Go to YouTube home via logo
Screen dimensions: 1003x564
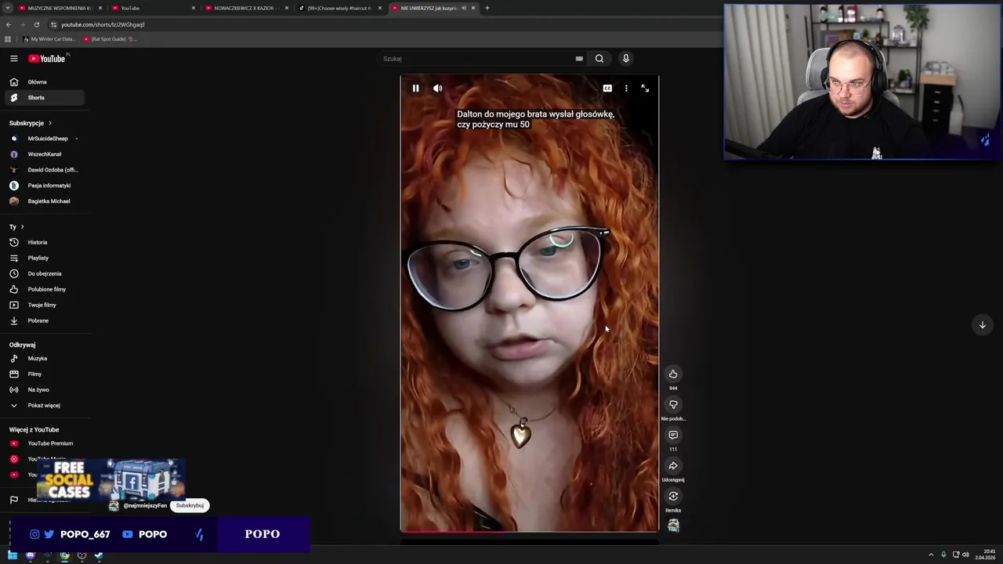(47, 59)
